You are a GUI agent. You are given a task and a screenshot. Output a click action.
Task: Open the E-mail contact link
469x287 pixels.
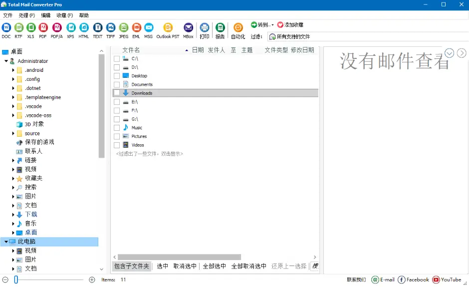point(383,280)
